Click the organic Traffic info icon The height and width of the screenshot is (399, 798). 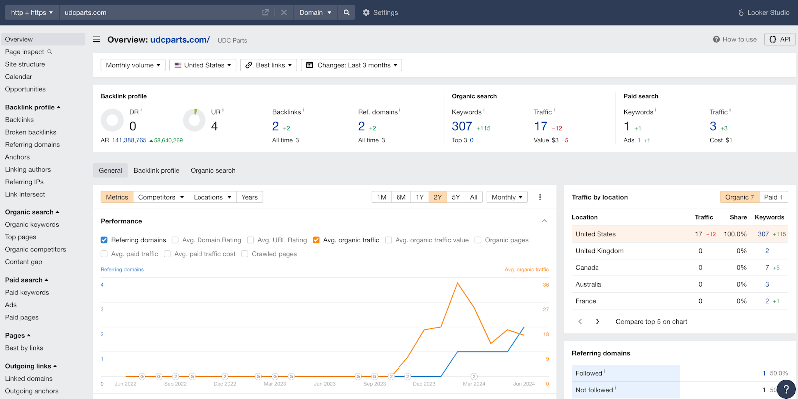pos(554,110)
